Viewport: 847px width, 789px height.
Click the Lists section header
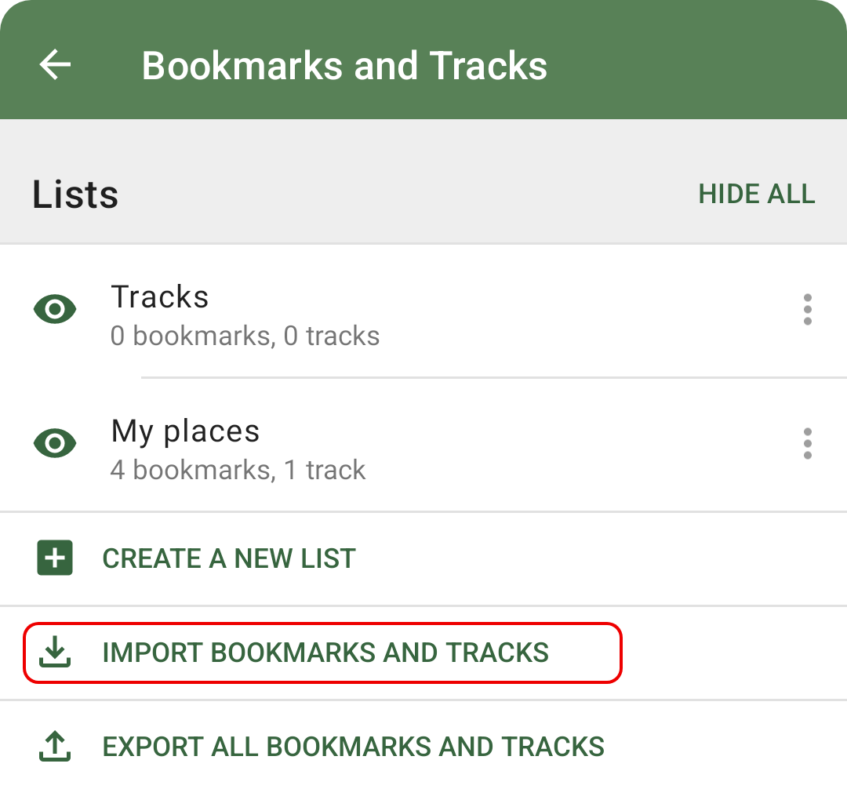pos(75,194)
